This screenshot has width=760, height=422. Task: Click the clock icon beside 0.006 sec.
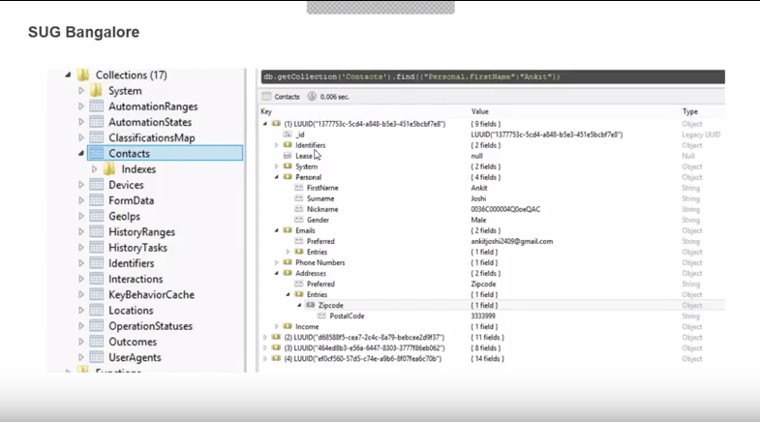tap(312, 97)
